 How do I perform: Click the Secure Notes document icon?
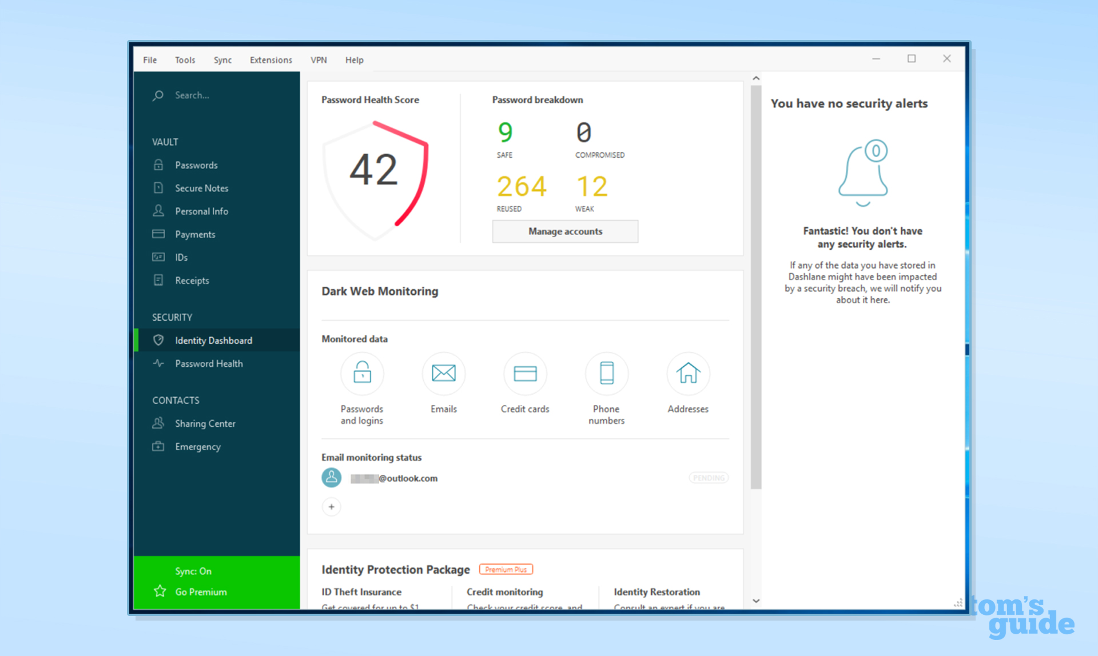coord(158,187)
